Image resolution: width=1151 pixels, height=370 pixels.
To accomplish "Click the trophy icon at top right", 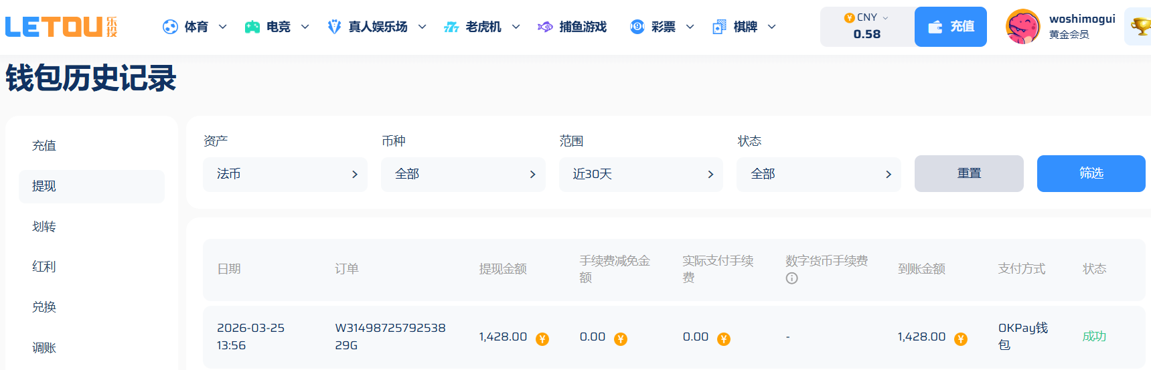I will [1140, 27].
